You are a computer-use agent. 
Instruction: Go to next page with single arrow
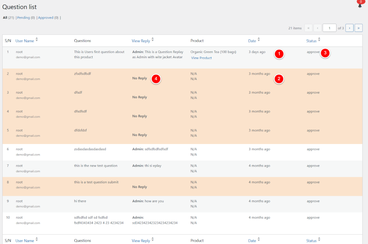[x=349, y=28]
